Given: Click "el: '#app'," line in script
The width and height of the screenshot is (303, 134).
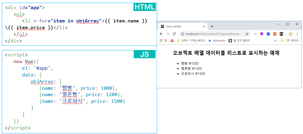Looking at the screenshot, I should (37, 68).
